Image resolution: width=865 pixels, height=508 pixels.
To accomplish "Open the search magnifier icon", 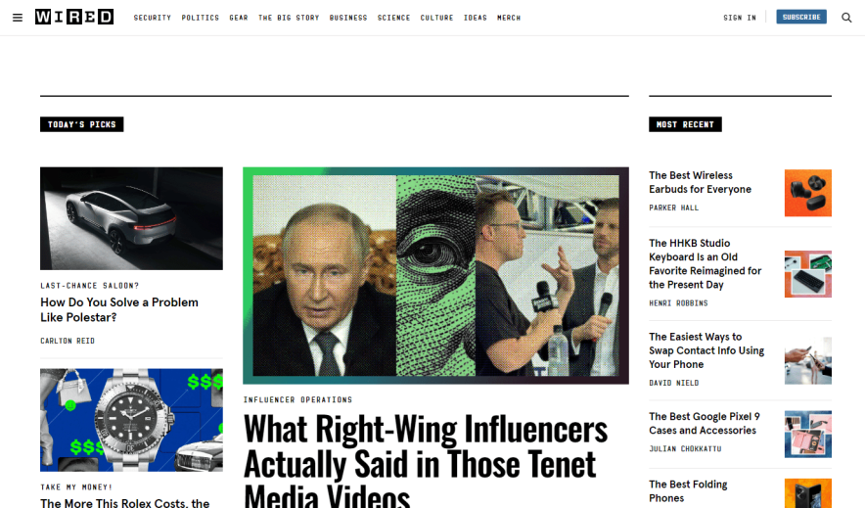I will (846, 17).
